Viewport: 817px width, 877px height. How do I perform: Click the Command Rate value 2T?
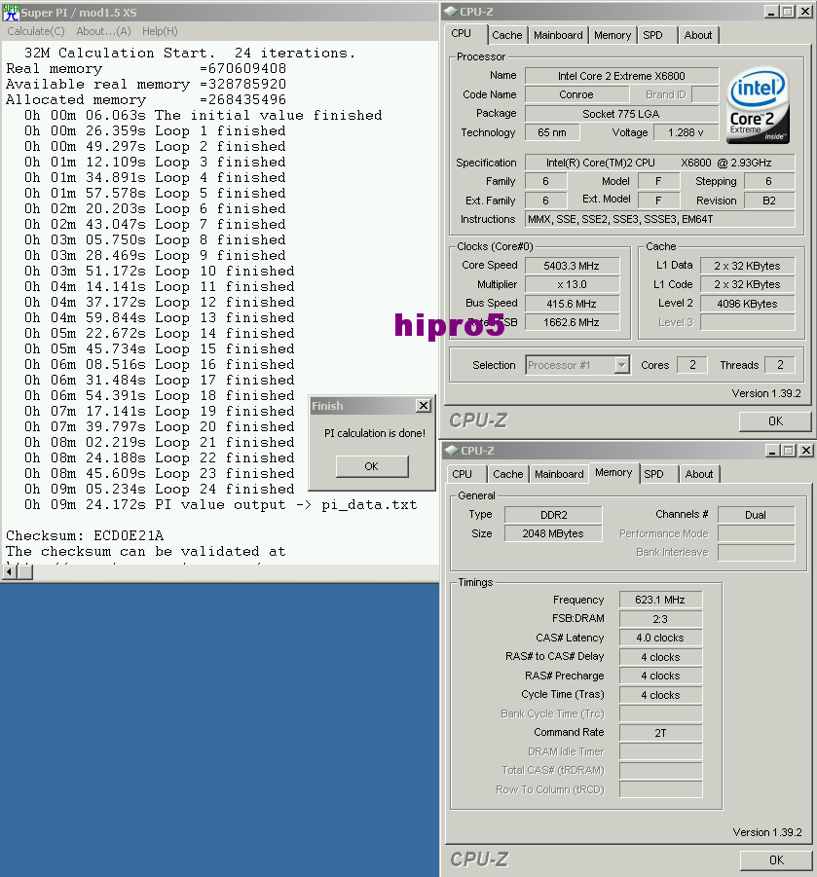(x=660, y=733)
